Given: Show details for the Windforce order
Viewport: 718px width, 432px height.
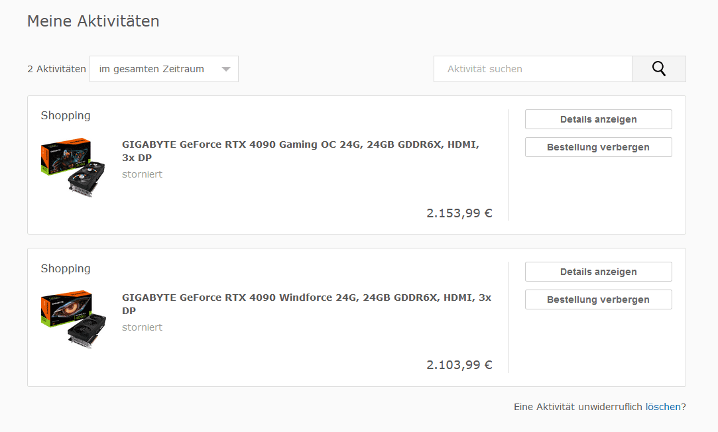Looking at the screenshot, I should 598,272.
